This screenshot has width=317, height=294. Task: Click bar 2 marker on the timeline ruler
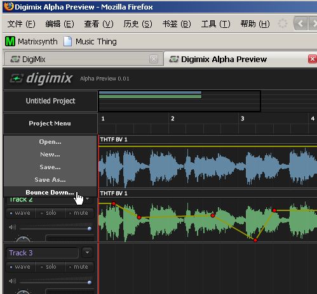[x=173, y=118]
